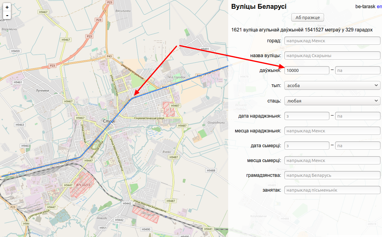Focus the 'грамадзянства' citizenship field

(x=332, y=175)
